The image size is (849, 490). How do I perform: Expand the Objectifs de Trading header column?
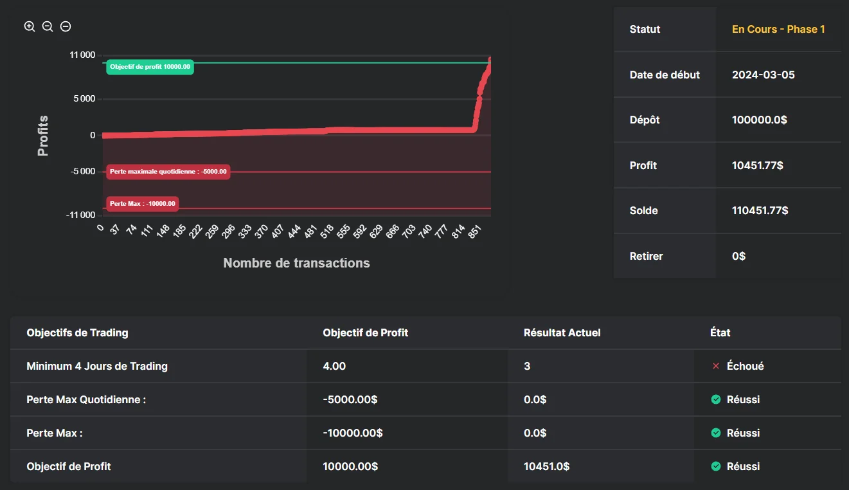(x=77, y=332)
